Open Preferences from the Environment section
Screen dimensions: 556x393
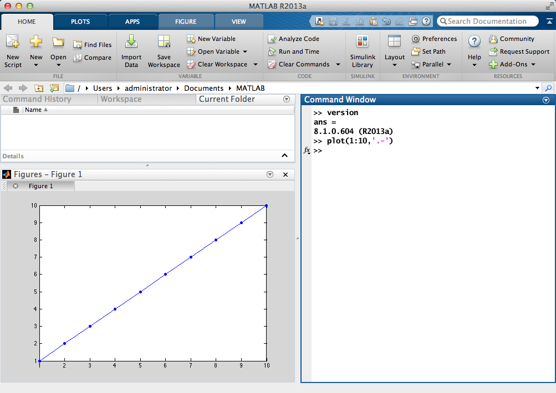point(435,39)
